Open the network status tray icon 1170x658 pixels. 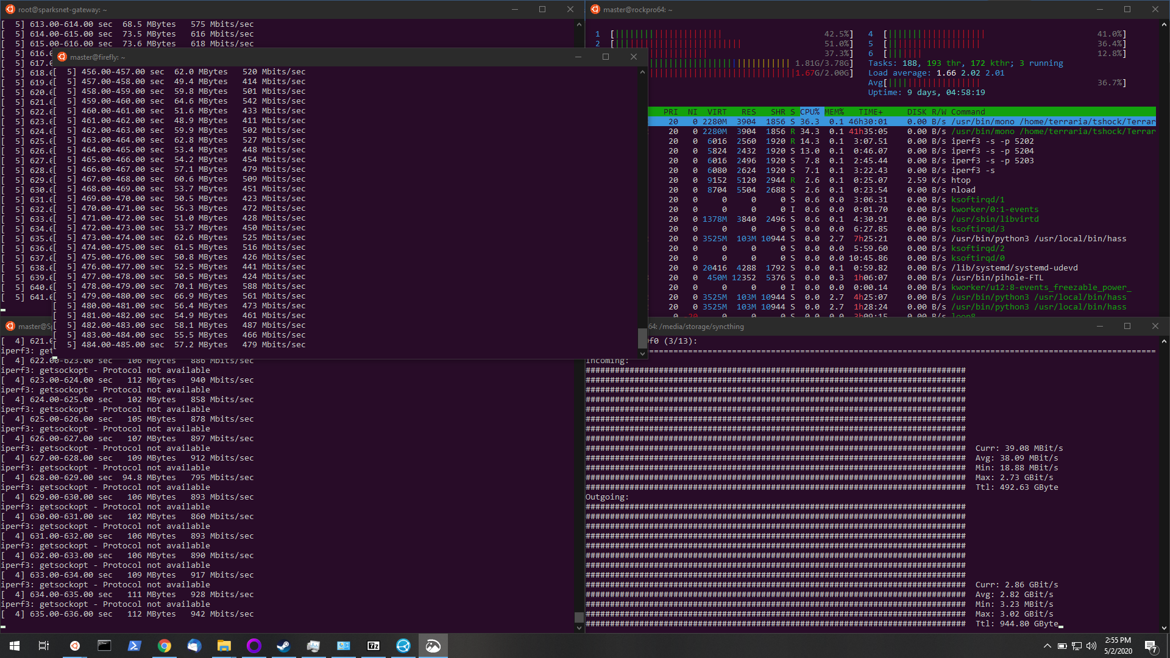pyautogui.click(x=1077, y=646)
